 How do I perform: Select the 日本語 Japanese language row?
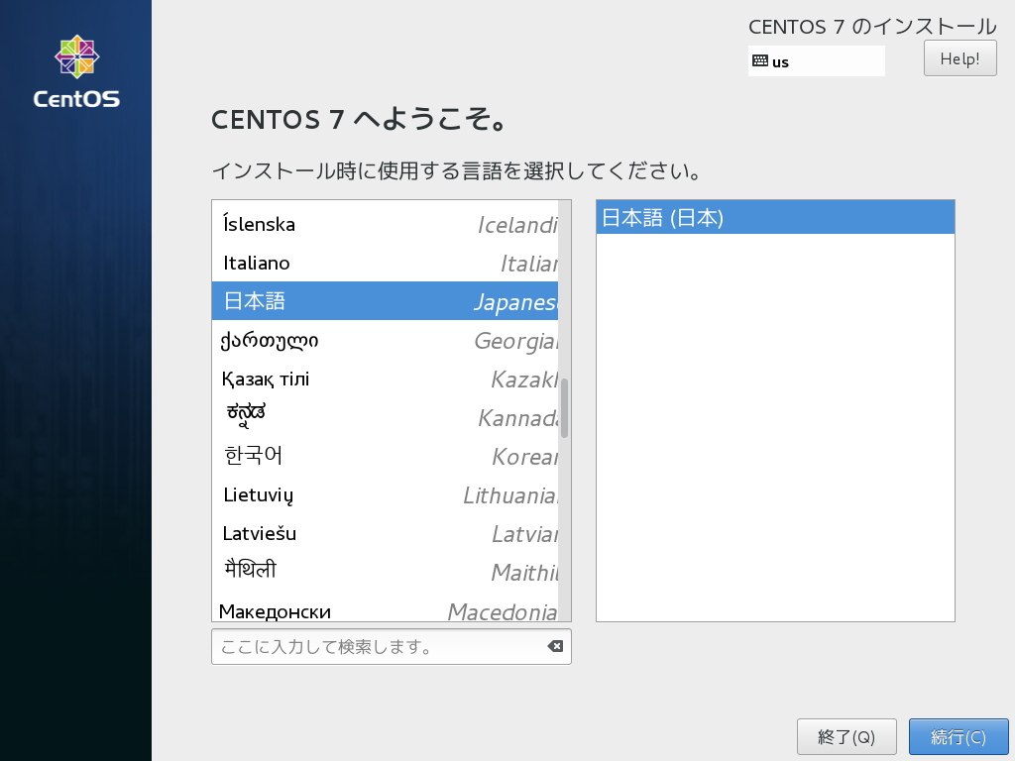[x=385, y=301]
